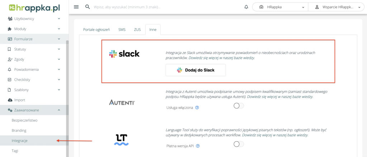Open the HRappka company dropdown
This screenshot has width=367, height=157.
pyautogui.click(x=280, y=7)
